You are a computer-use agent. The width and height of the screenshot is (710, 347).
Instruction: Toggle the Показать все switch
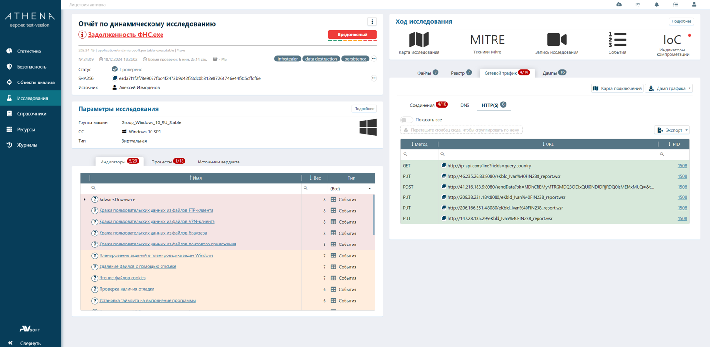406,120
